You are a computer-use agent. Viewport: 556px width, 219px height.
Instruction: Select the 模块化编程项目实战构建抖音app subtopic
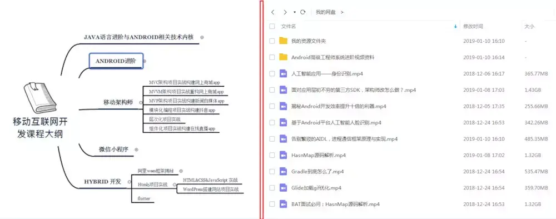[182, 110]
